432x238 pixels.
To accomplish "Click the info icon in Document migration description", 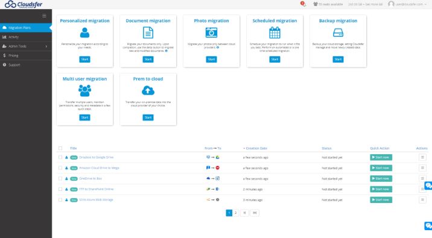I will click(166, 51).
